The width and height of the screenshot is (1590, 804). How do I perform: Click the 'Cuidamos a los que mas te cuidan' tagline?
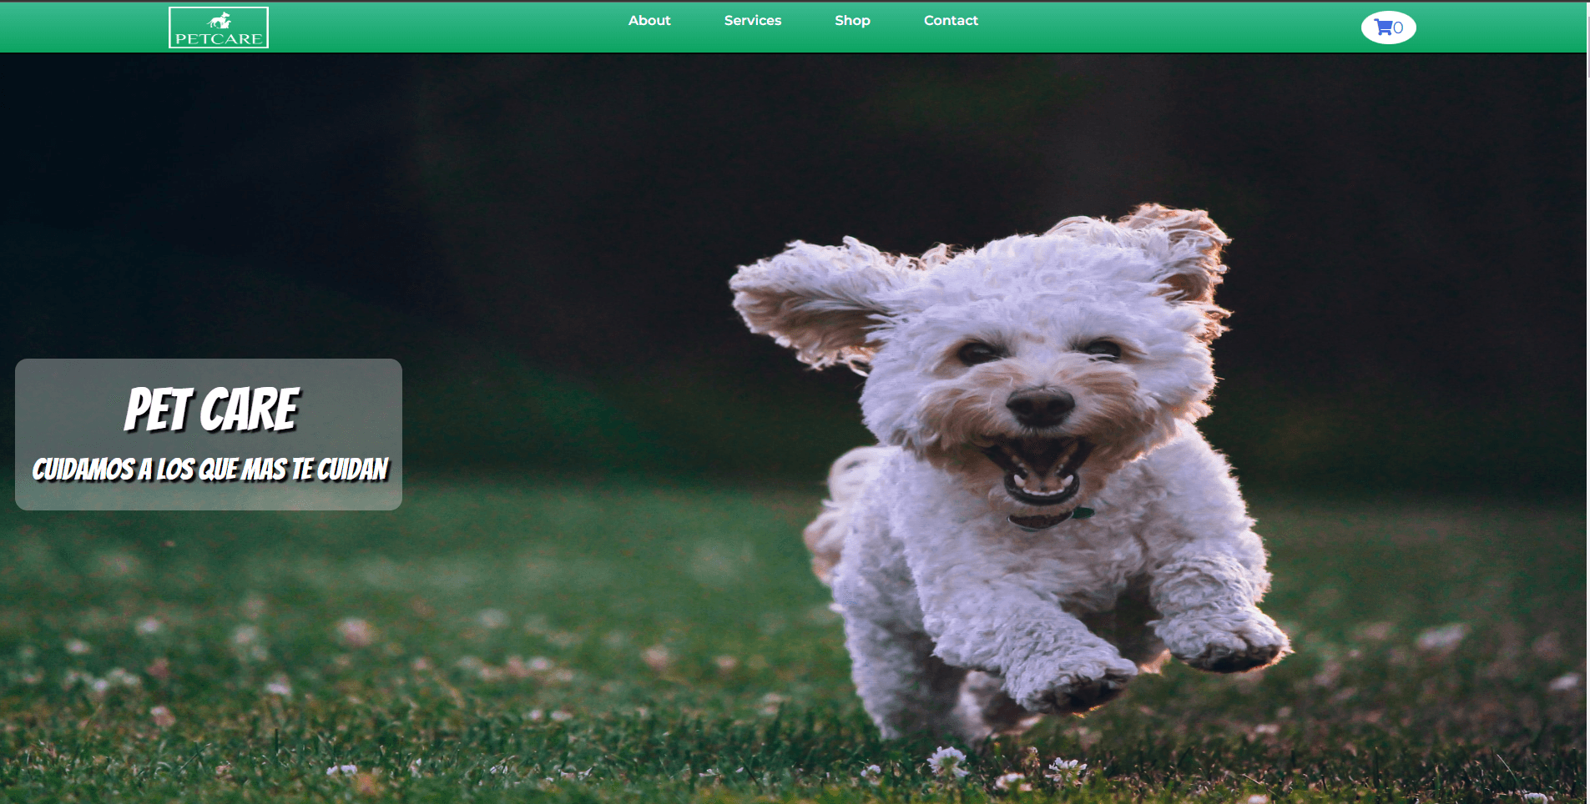click(x=210, y=470)
